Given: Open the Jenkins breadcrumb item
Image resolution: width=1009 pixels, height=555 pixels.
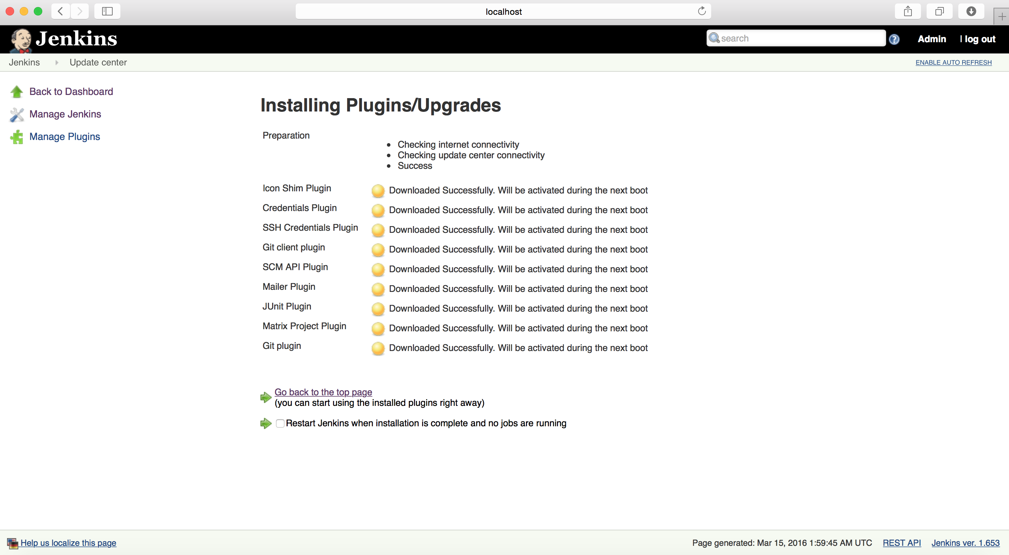Looking at the screenshot, I should pyautogui.click(x=24, y=63).
